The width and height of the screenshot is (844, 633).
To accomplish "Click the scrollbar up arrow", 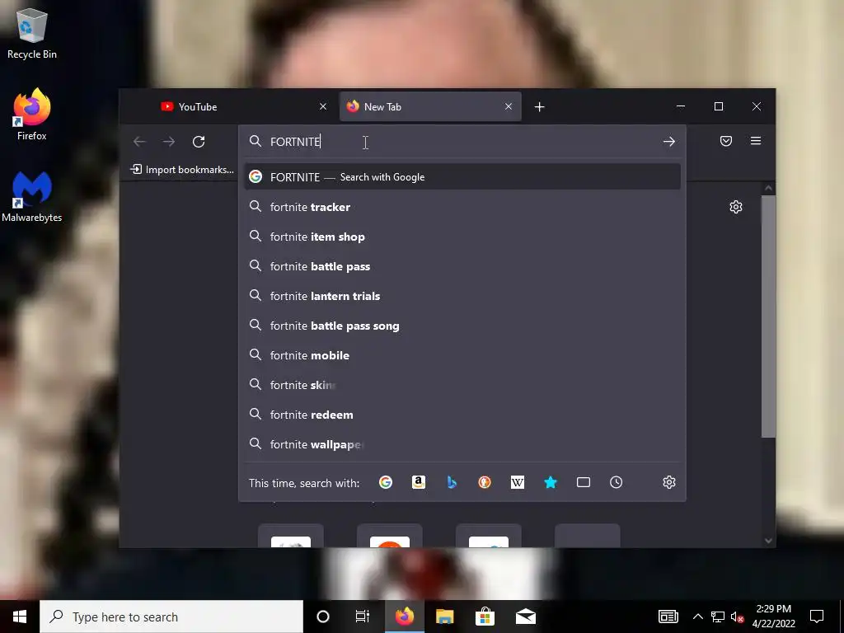I will pyautogui.click(x=769, y=189).
